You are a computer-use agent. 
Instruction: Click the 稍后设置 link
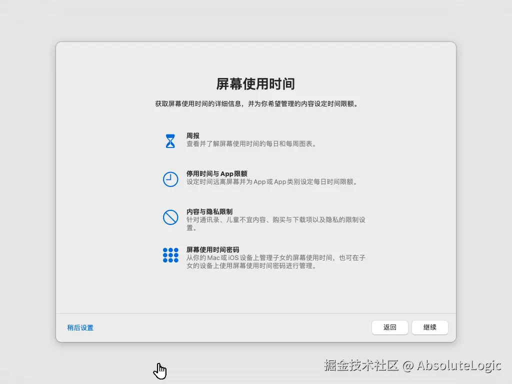click(x=80, y=327)
